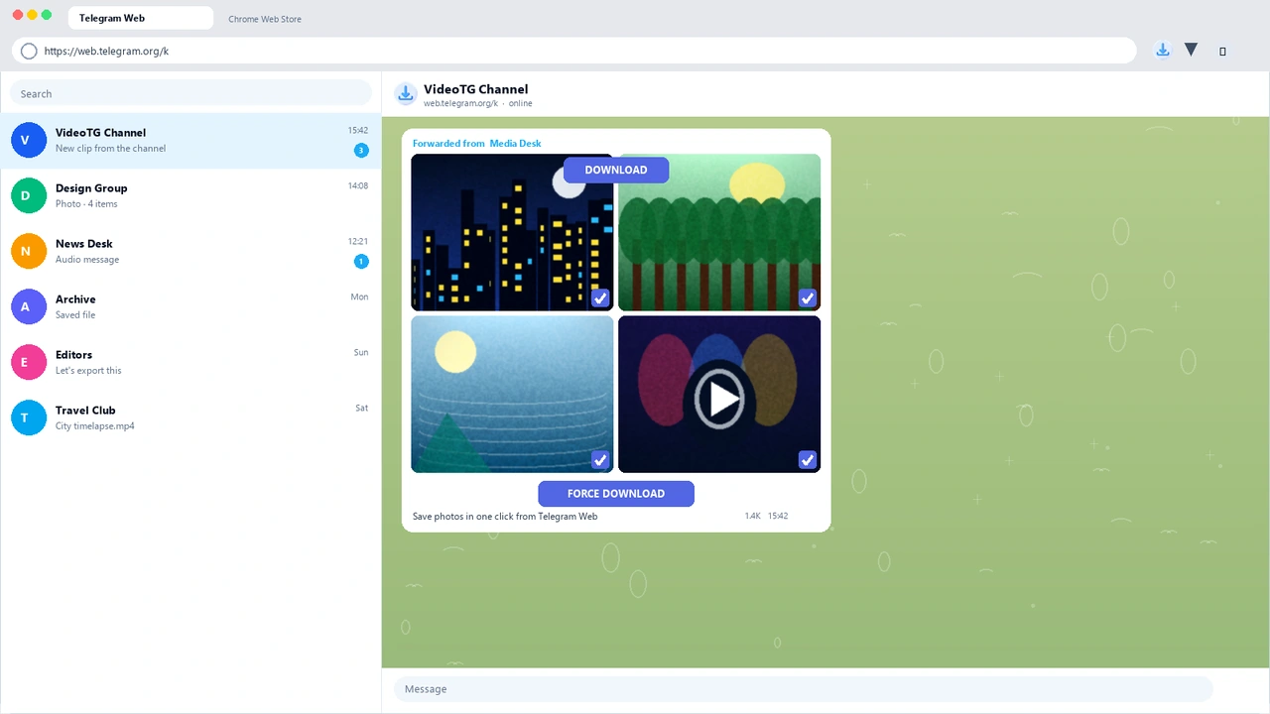1270x714 pixels.
Task: Open the triangle extension icon in toolbar
Action: pyautogui.click(x=1191, y=50)
